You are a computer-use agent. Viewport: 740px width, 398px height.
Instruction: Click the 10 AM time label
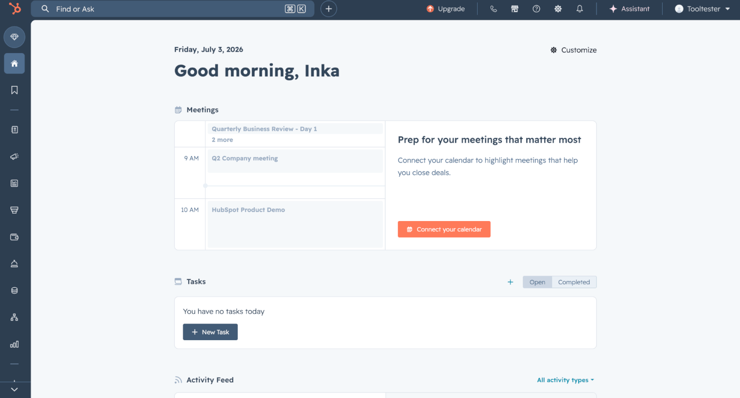190,210
